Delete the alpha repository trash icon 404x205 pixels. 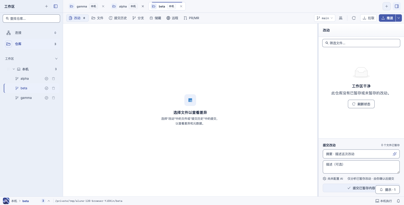[x=53, y=79]
